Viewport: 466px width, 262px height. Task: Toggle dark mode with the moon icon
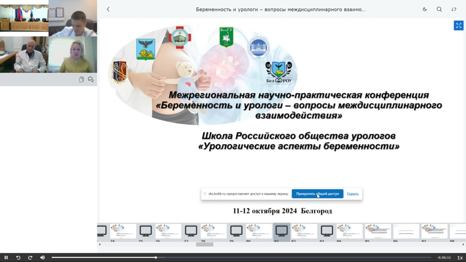click(425, 9)
